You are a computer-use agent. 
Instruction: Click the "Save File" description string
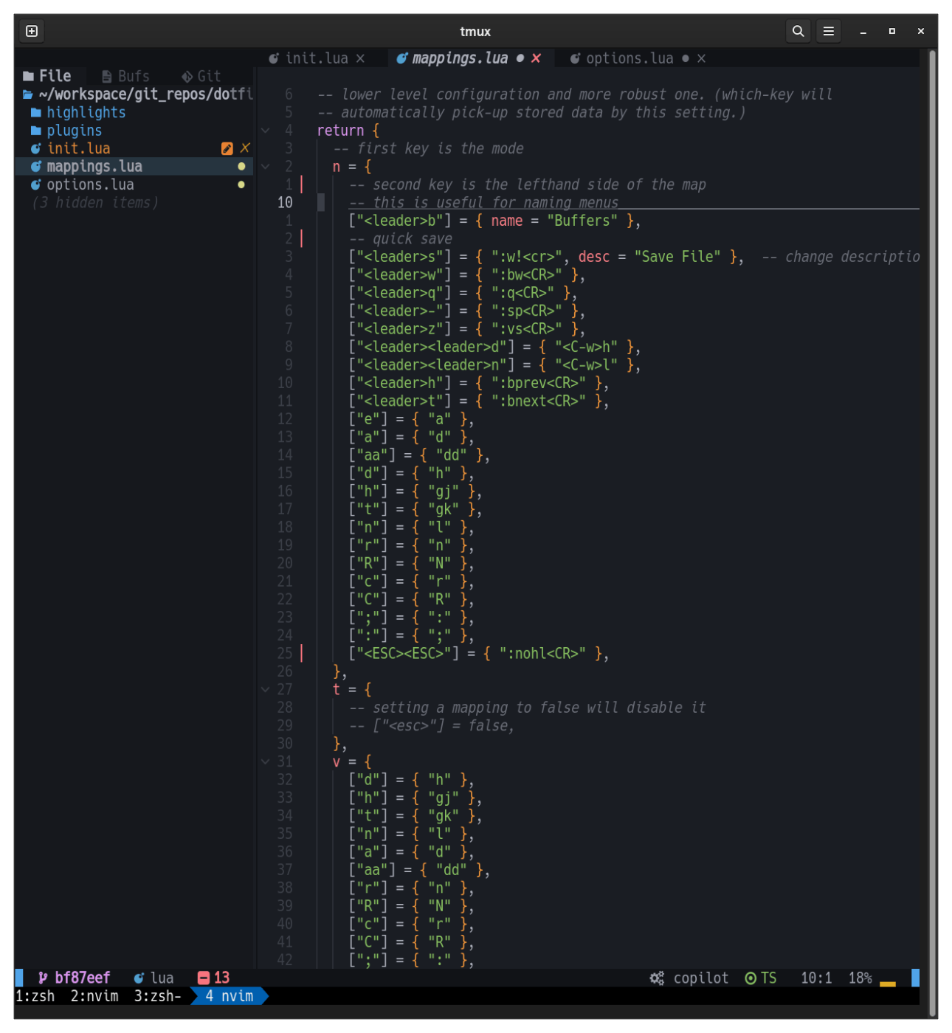point(677,257)
